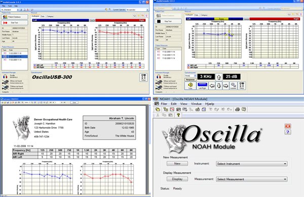Screen dimensions: 304x197
Task: Click the Display measurement button
Action: click(x=177, y=179)
